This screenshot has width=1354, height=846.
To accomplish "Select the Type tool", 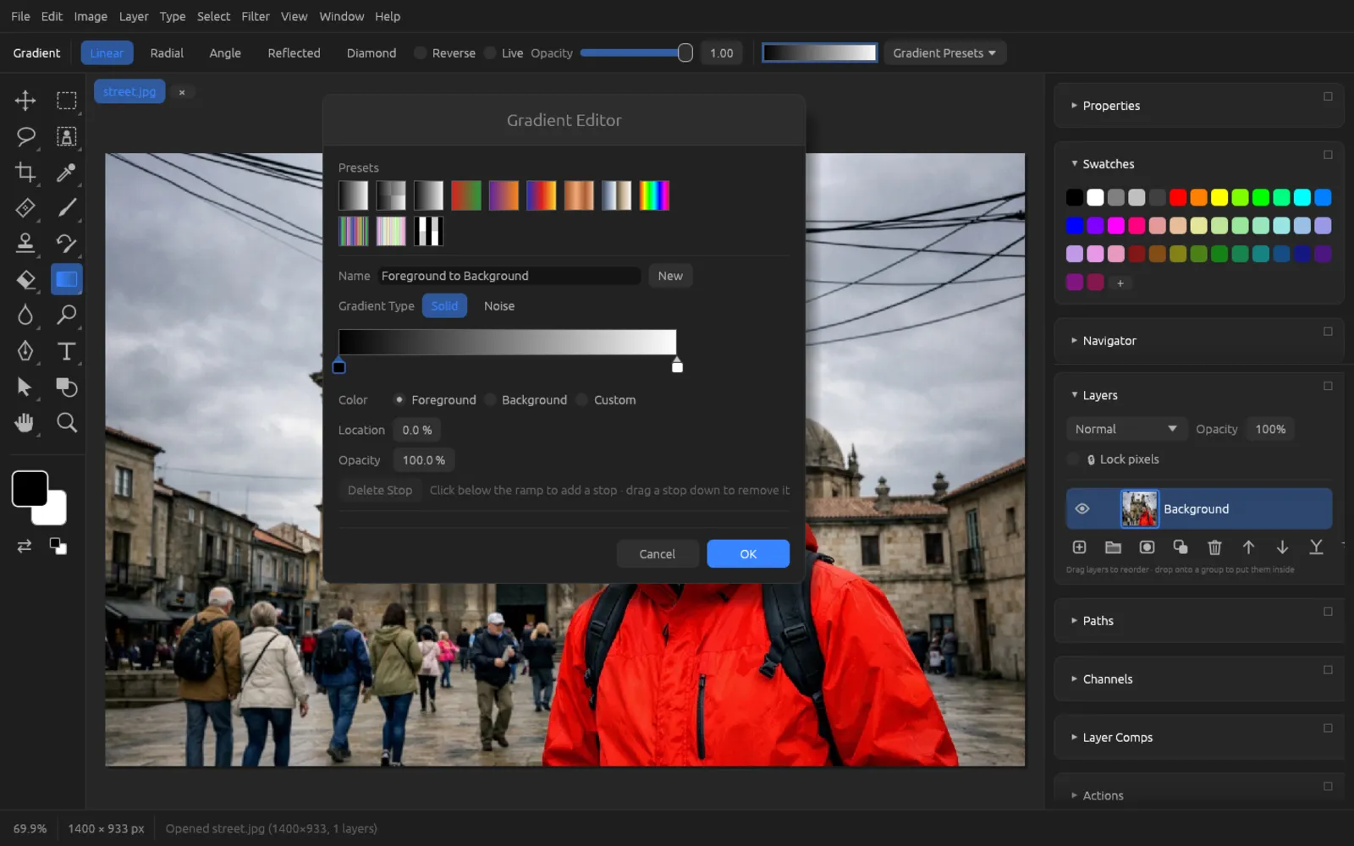I will pos(67,351).
